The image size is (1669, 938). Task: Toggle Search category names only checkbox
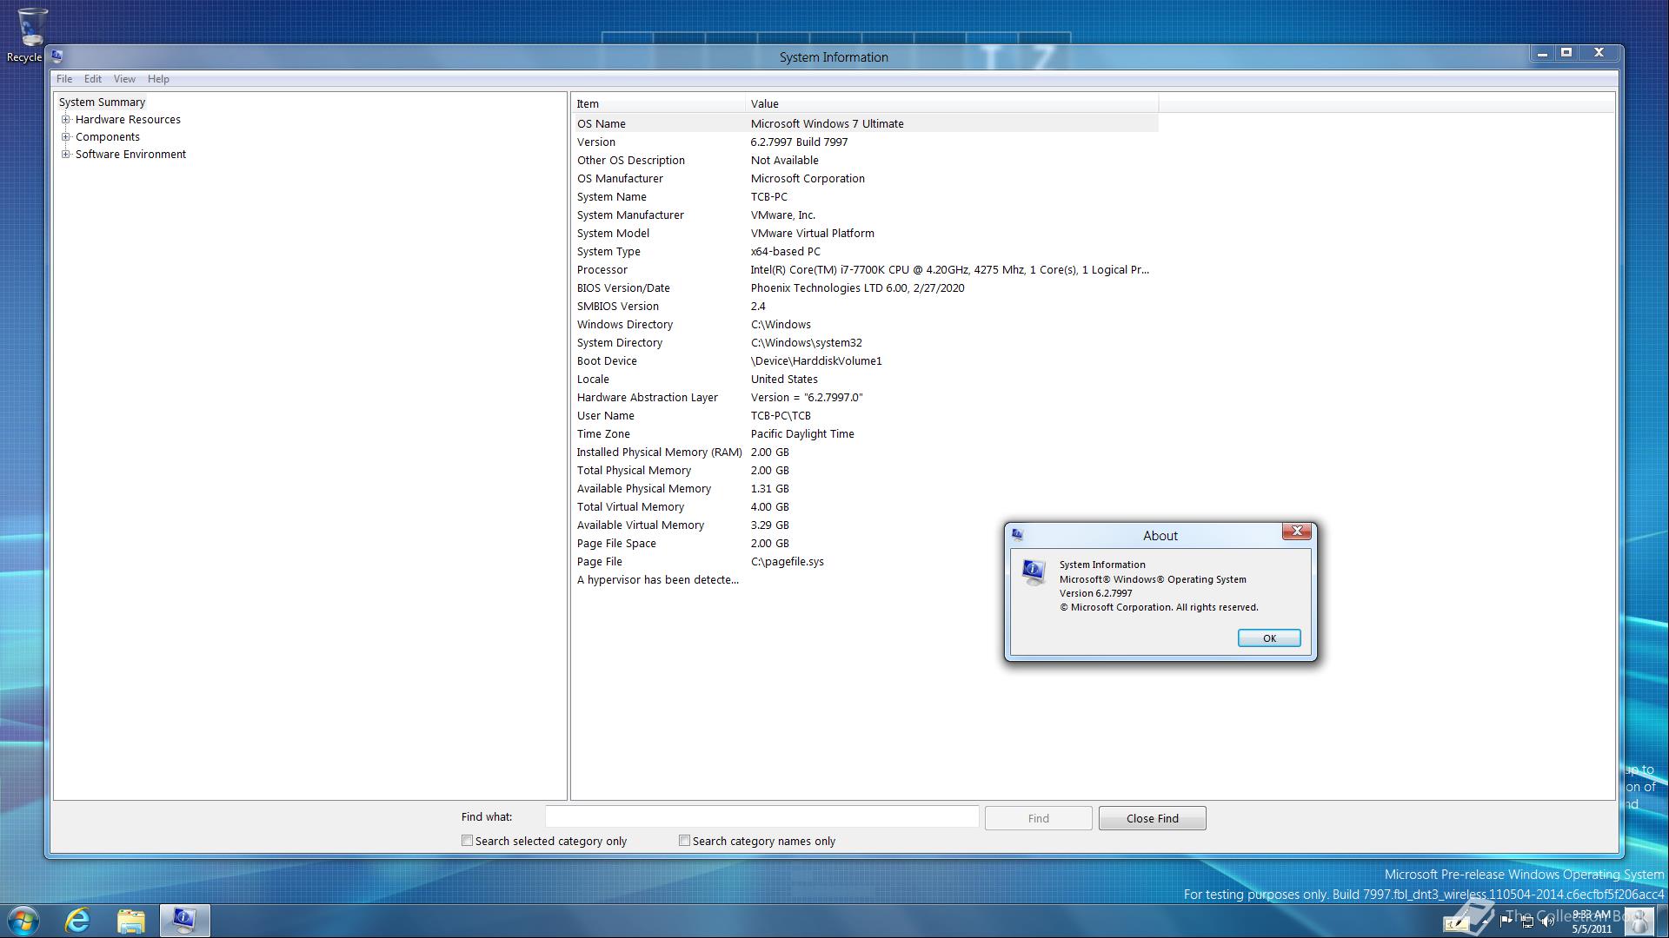685,841
